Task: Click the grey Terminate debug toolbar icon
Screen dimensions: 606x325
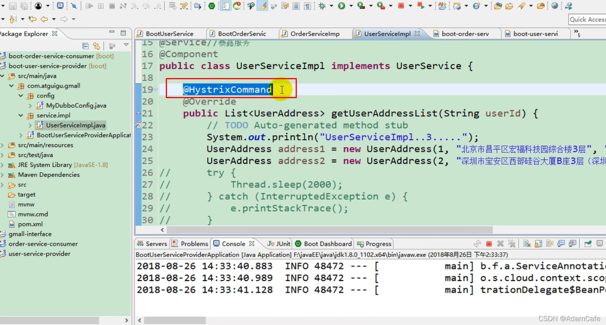Action: click(x=112, y=6)
